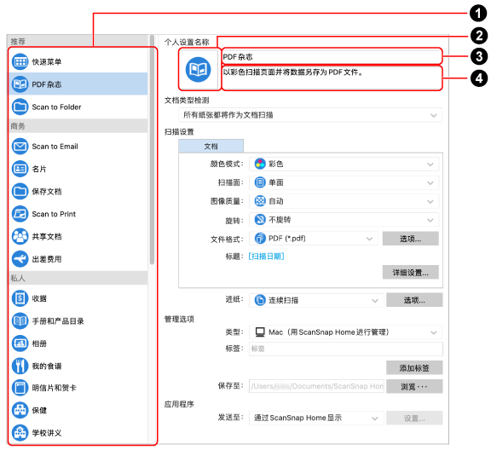Choose the 明信片和贺卡 icon
This screenshot has width=491, height=450.
tap(20, 388)
